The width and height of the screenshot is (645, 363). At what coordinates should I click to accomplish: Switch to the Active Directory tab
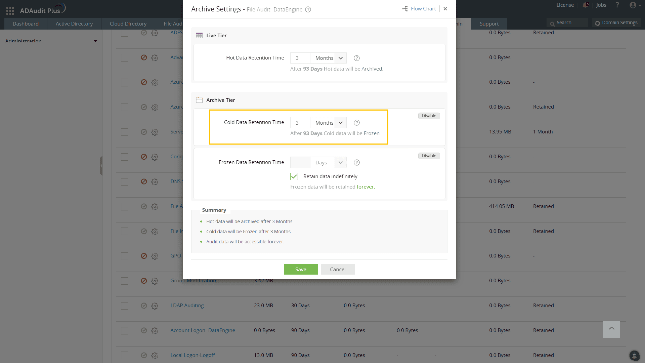coord(74,24)
